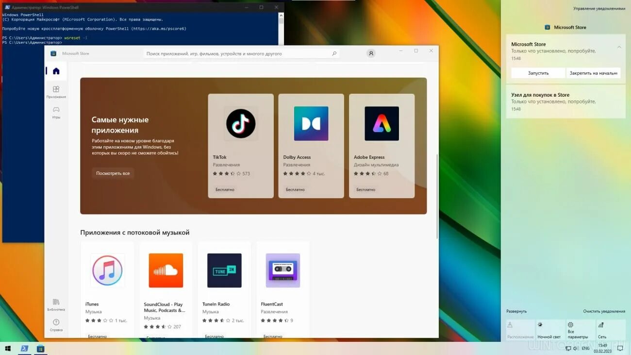The height and width of the screenshot is (355, 631).
Task: Click the iTunes app title
Action: click(x=92, y=304)
